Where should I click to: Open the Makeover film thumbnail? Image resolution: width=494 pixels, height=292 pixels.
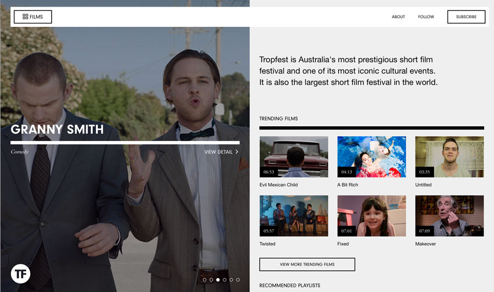450,216
